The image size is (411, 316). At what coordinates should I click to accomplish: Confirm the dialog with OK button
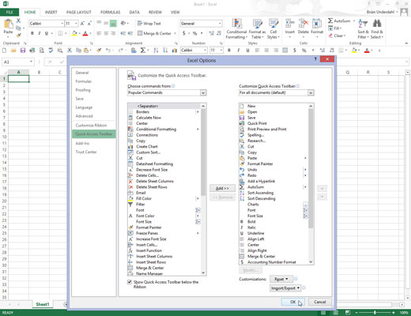293,302
